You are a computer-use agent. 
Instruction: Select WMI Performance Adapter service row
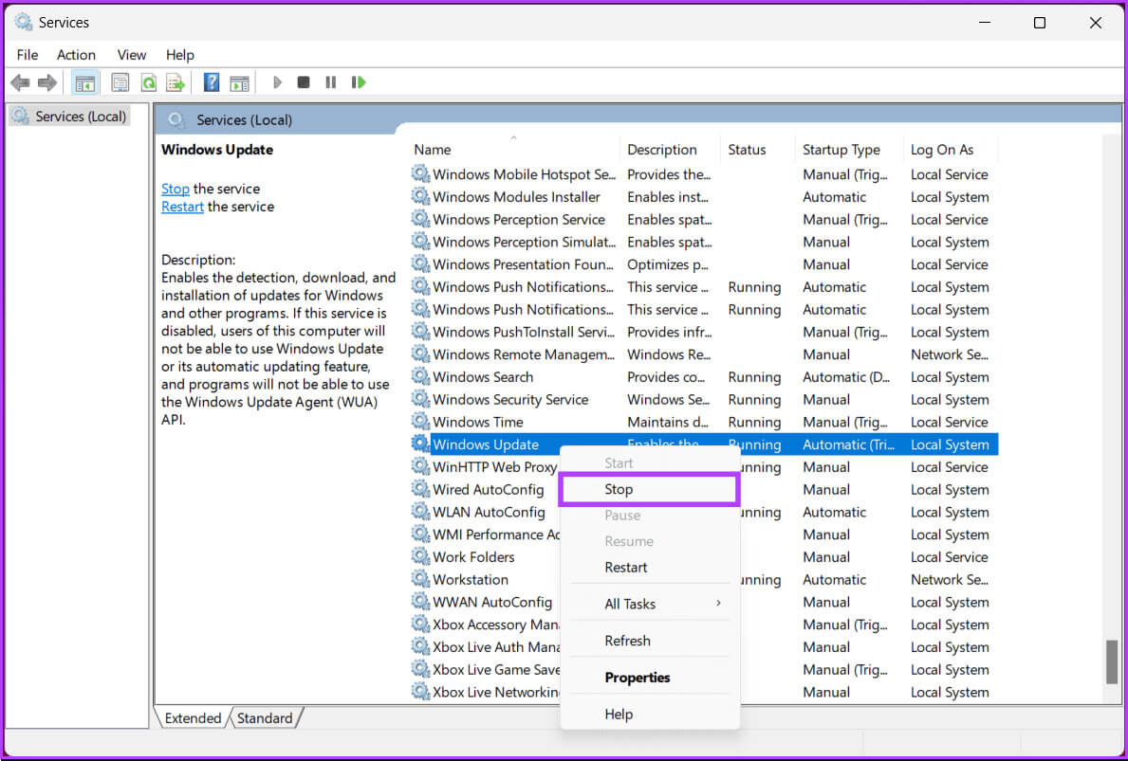(x=495, y=534)
